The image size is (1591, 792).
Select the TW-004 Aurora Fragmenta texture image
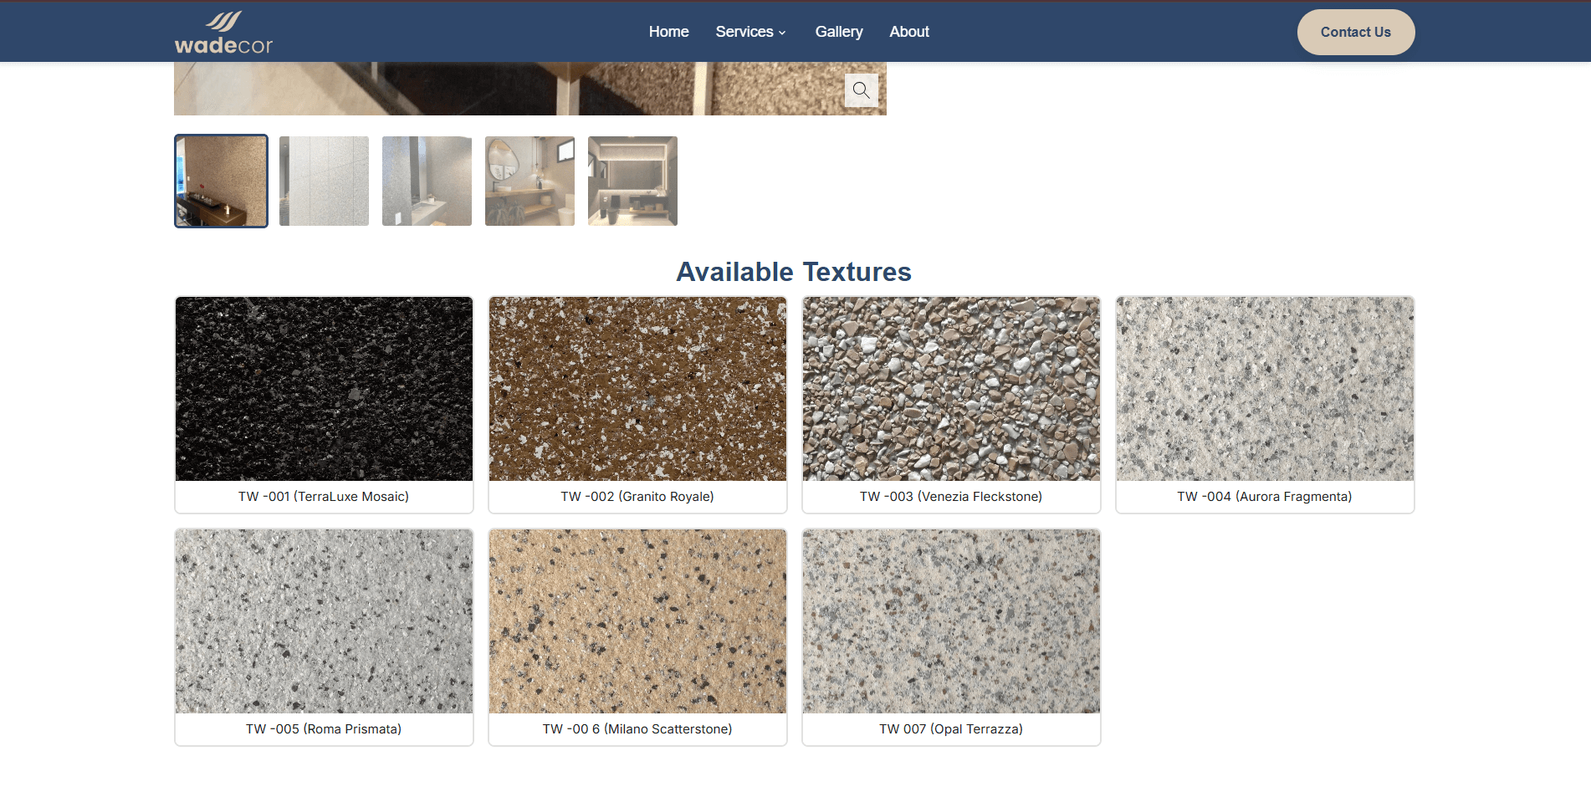point(1265,389)
